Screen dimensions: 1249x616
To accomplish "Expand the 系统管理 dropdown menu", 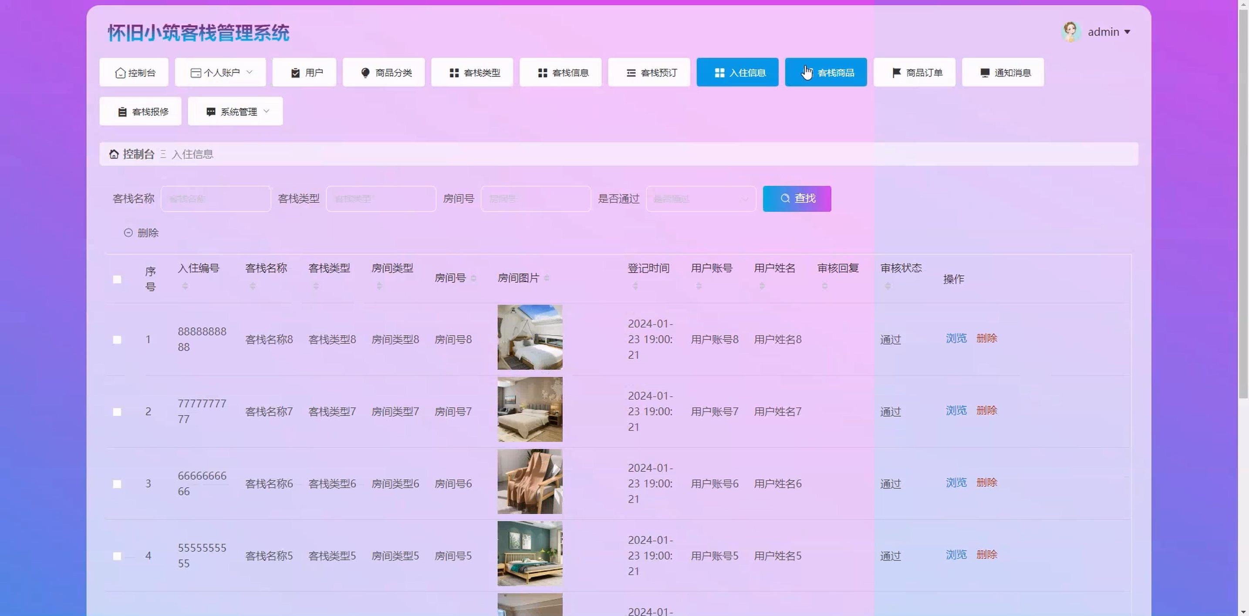I will (x=235, y=112).
